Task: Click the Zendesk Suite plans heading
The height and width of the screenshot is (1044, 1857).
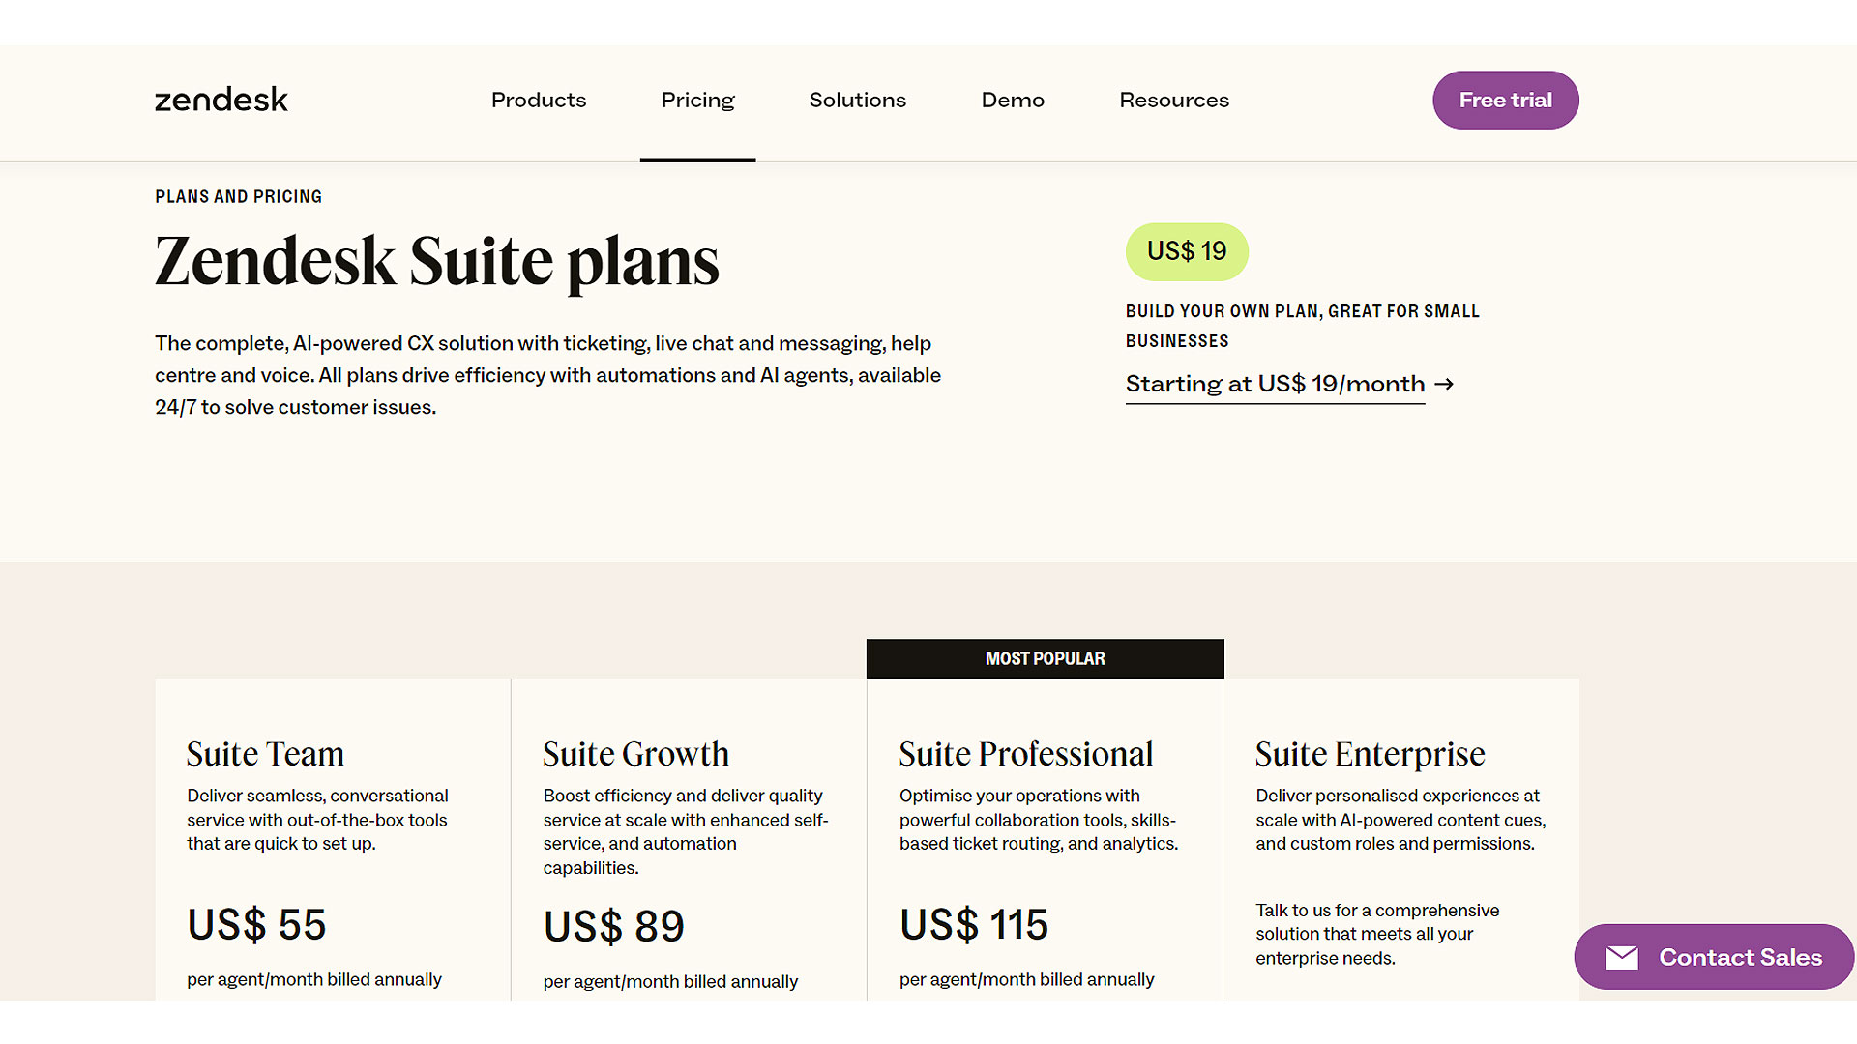Action: 437,262
